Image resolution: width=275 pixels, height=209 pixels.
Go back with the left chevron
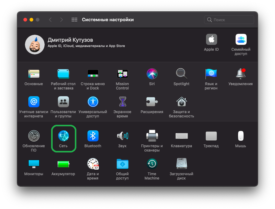coord(50,20)
